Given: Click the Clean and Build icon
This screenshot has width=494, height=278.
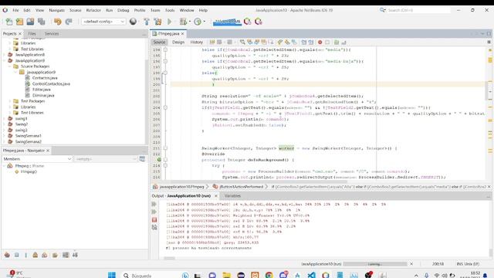Looking at the screenshot, I should pyautogui.click(x=157, y=22).
